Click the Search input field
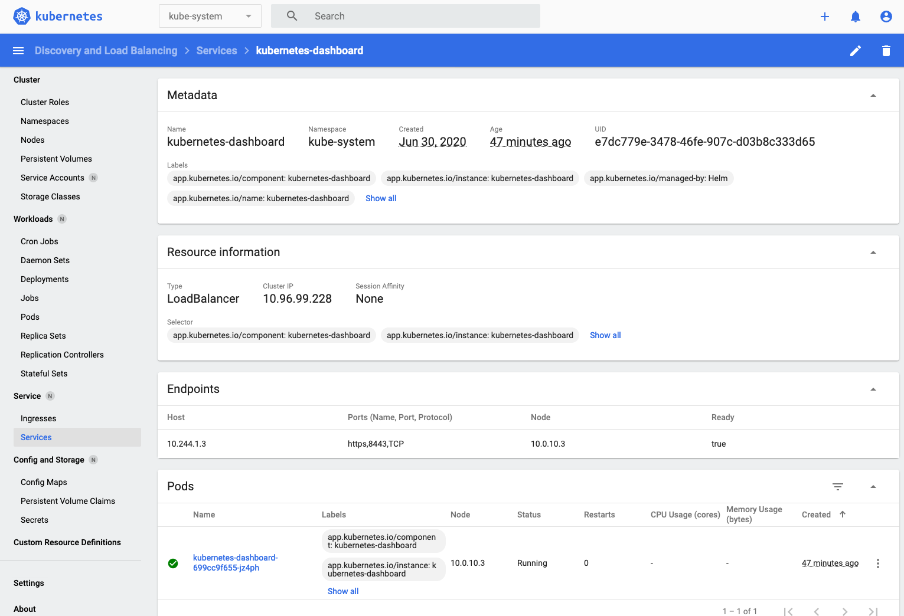This screenshot has width=904, height=616. pos(406,16)
